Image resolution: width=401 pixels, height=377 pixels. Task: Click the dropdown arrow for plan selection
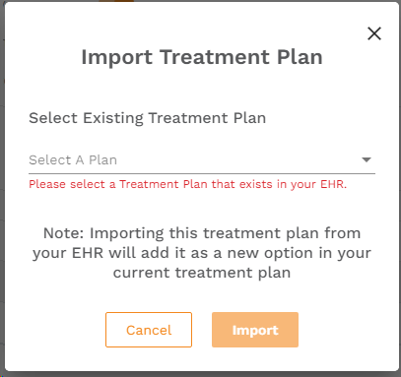367,159
